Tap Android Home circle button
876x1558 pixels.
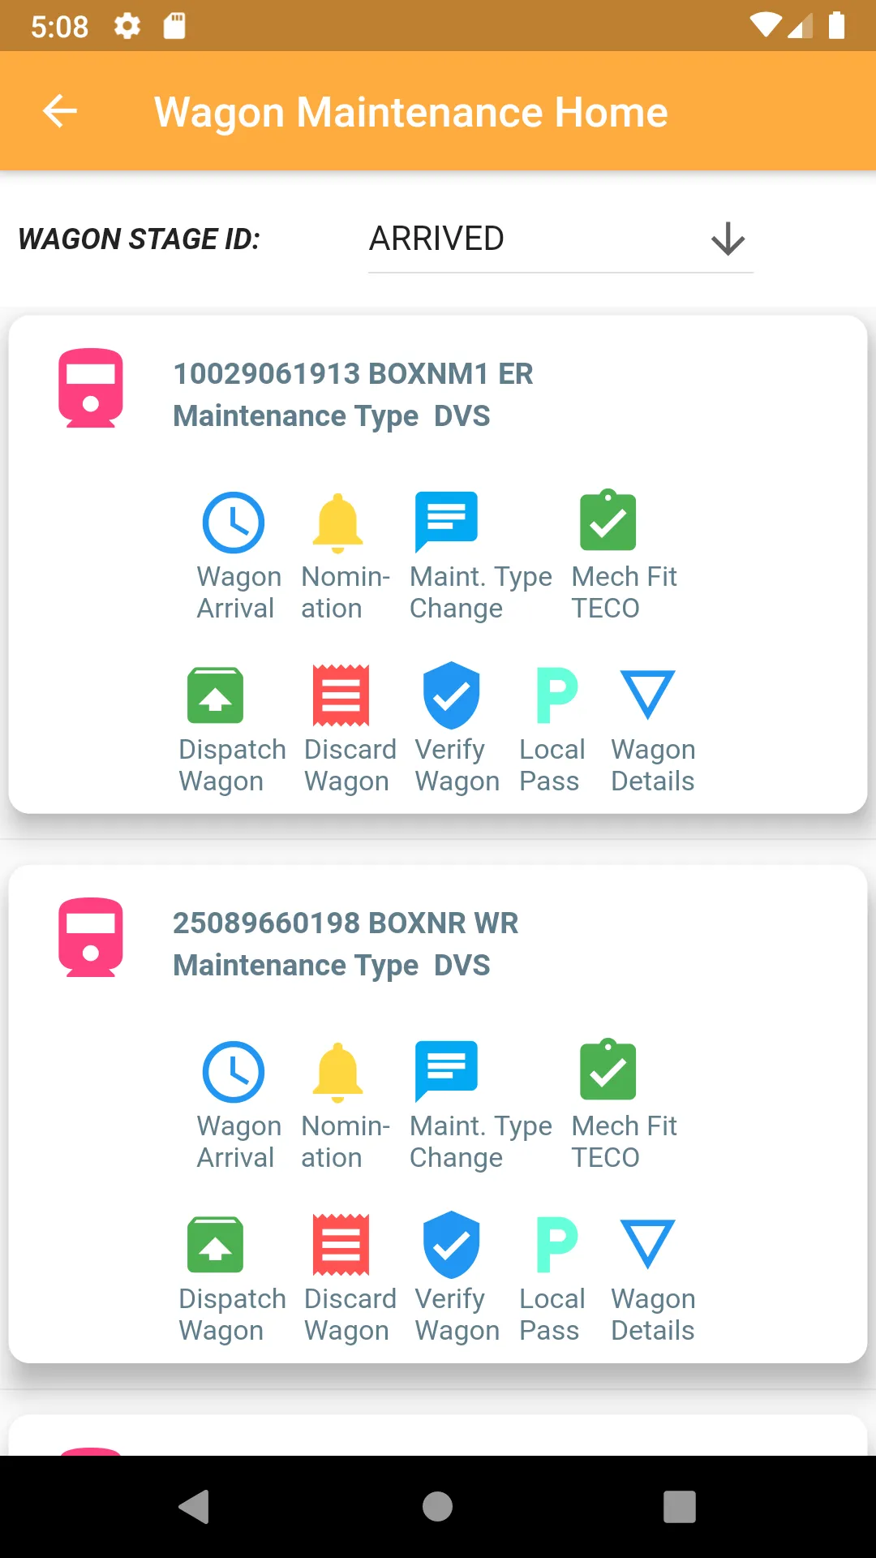coord(437,1507)
